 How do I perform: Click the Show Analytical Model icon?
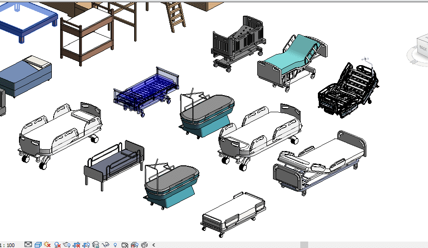click(x=135, y=245)
